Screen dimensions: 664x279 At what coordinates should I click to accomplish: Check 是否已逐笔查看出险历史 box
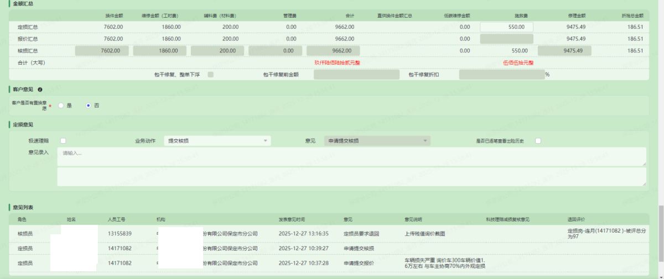pos(538,141)
